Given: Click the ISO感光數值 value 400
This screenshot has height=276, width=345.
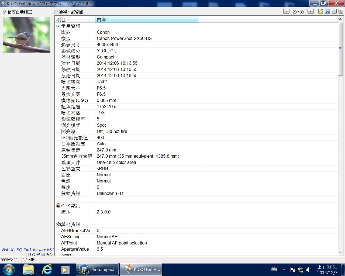Looking at the screenshot, I should pos(100,137).
